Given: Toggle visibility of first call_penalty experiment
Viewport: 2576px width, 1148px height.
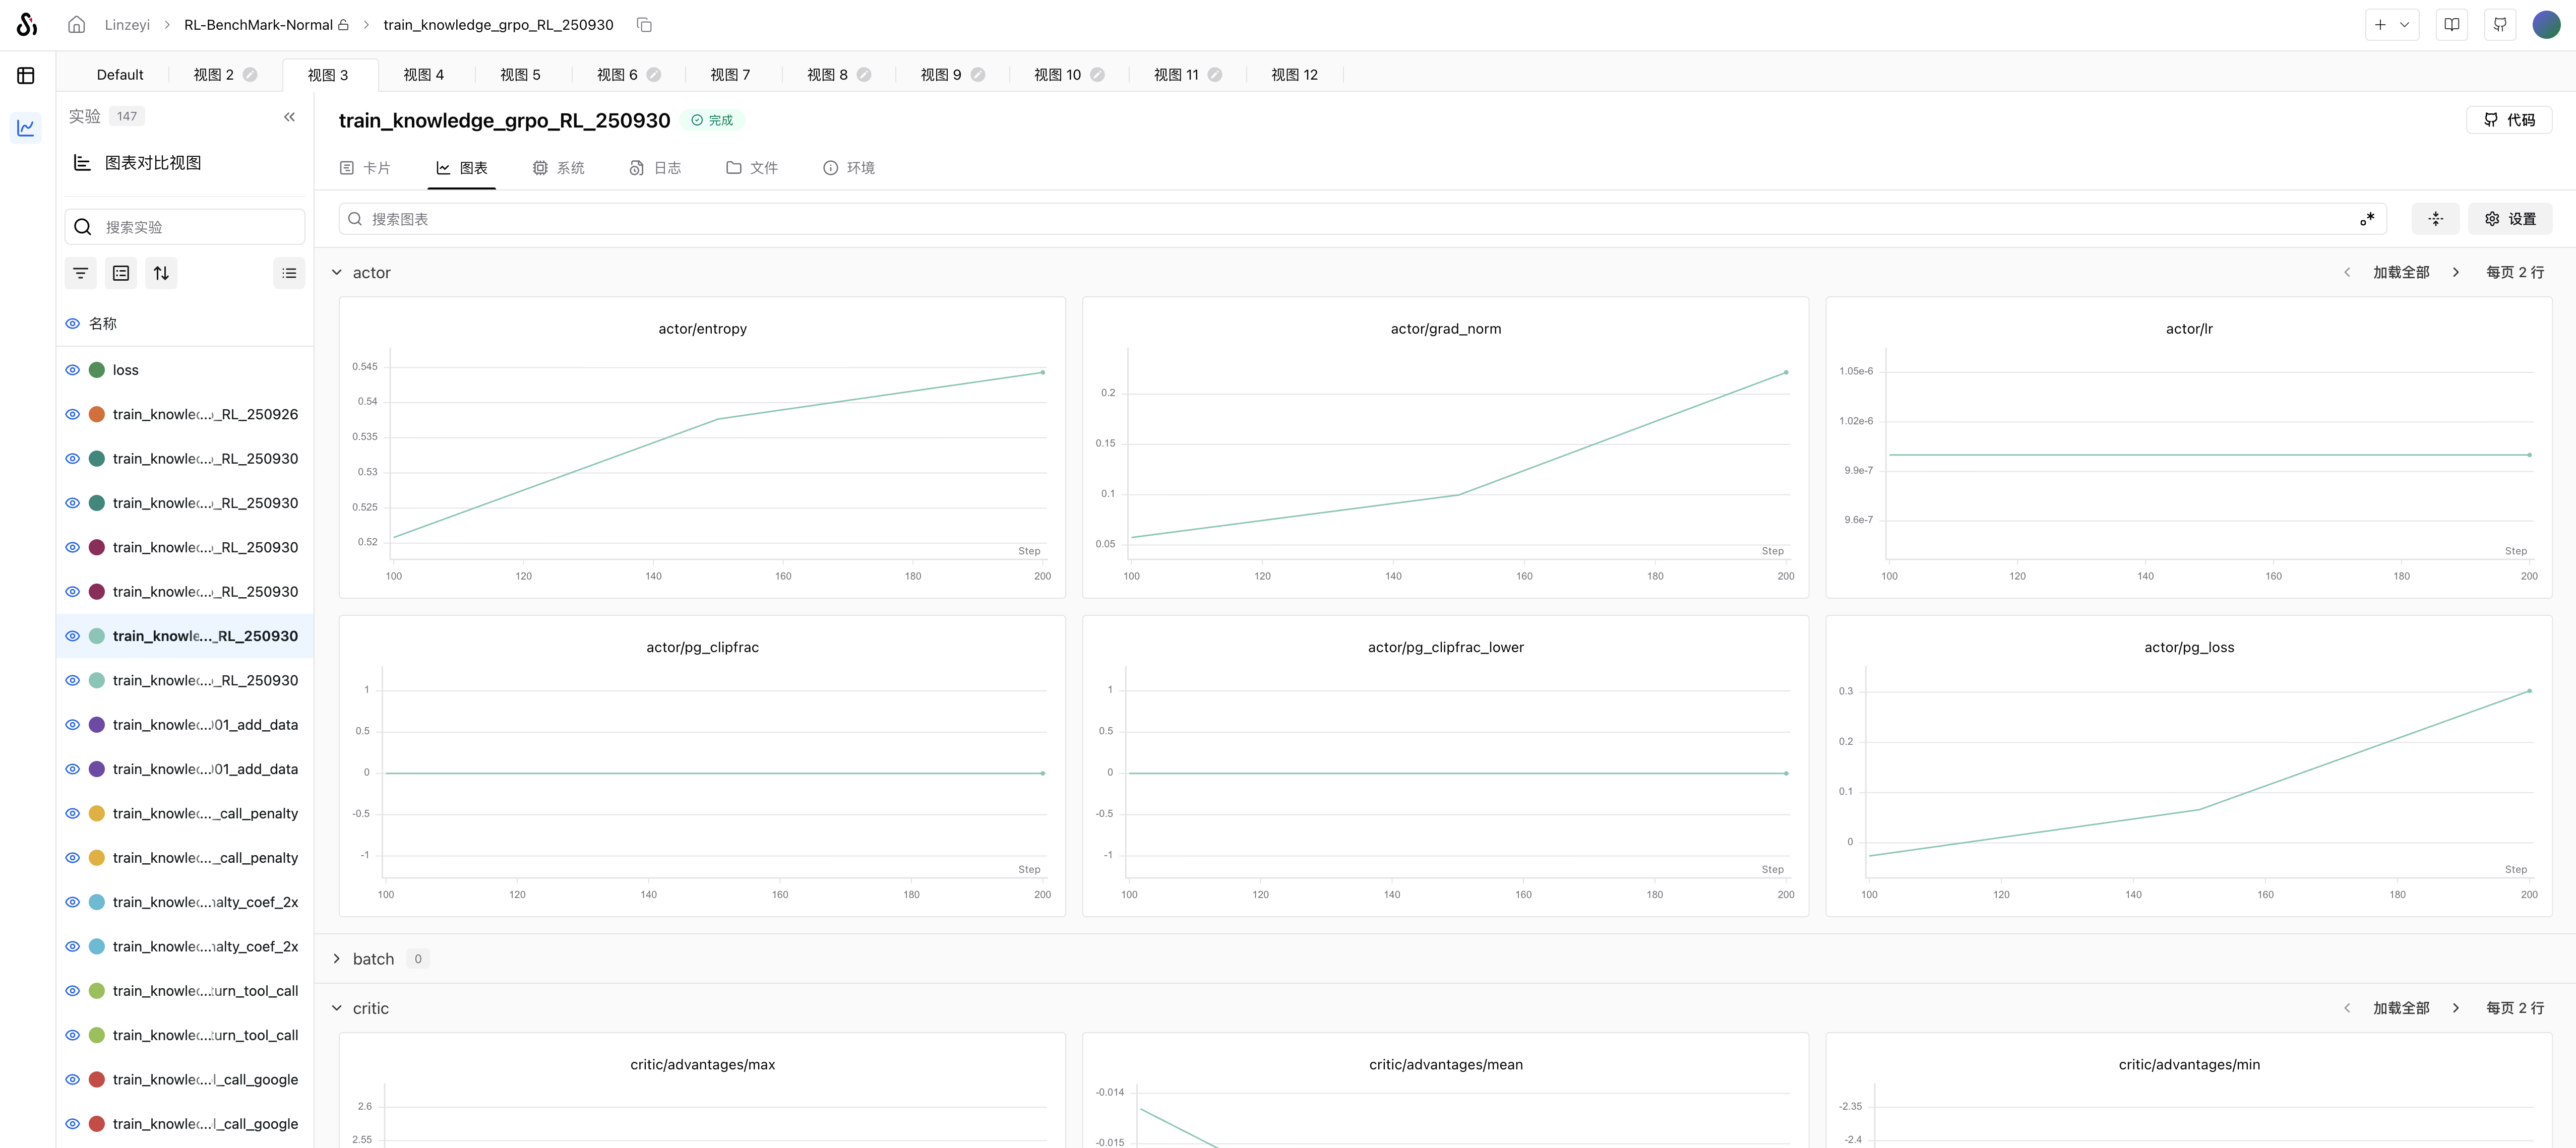Looking at the screenshot, I should (x=72, y=814).
